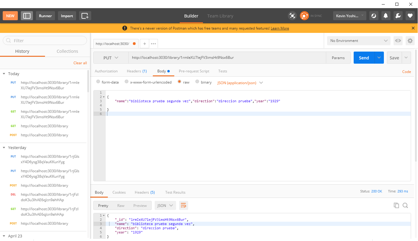Click the IN SYNC status icon
The height and width of the screenshot is (241, 418).
(x=304, y=15)
